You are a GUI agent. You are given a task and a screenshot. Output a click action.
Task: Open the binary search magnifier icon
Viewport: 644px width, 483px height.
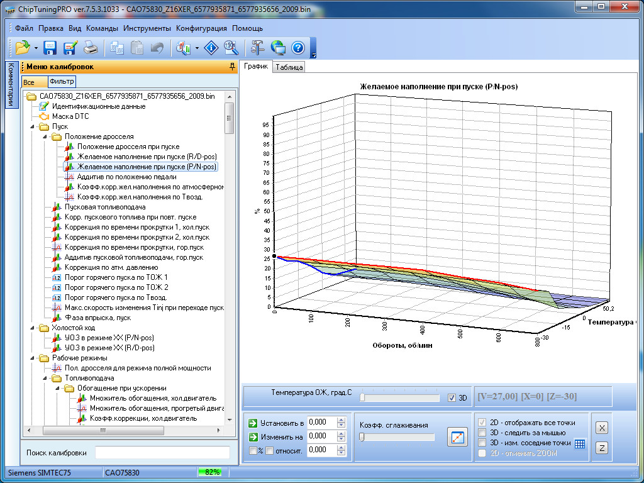coord(231,48)
